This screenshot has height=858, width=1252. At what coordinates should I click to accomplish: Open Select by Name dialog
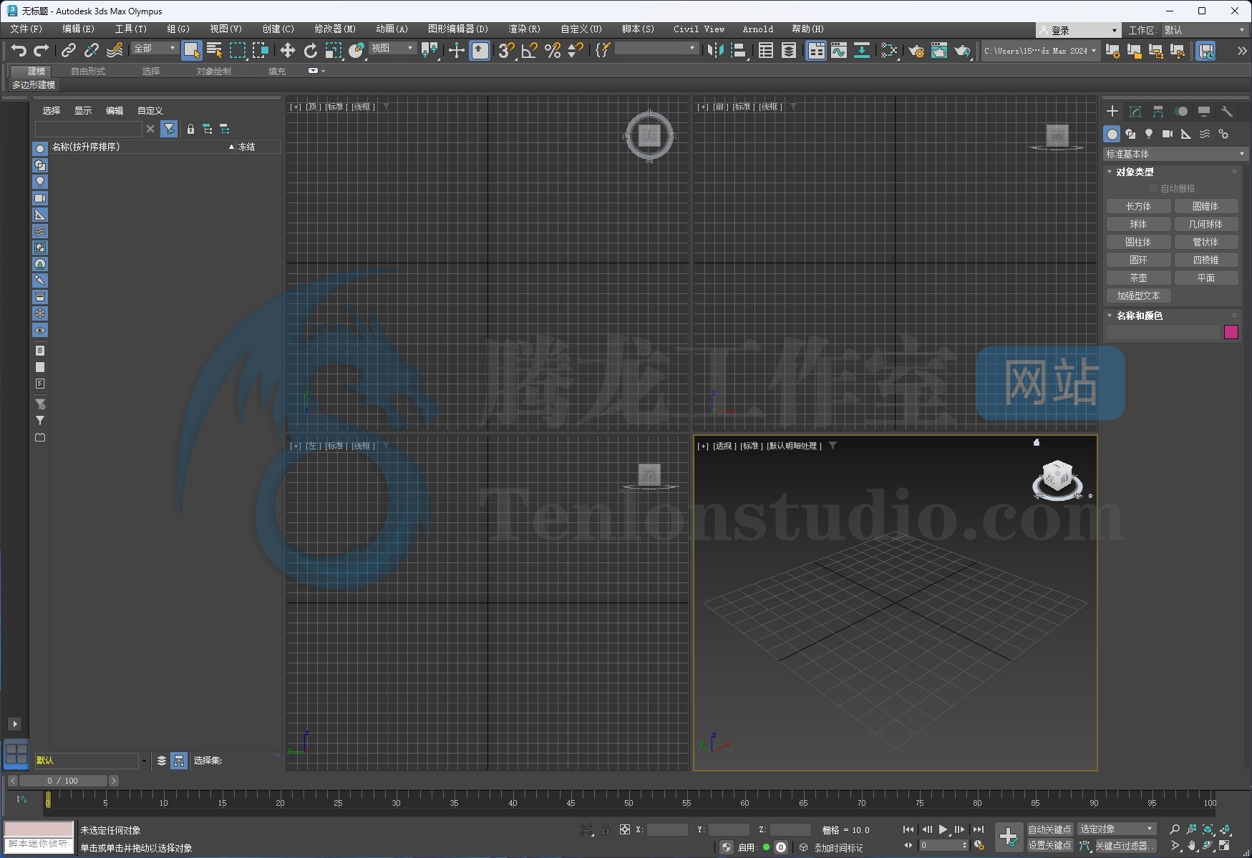214,50
